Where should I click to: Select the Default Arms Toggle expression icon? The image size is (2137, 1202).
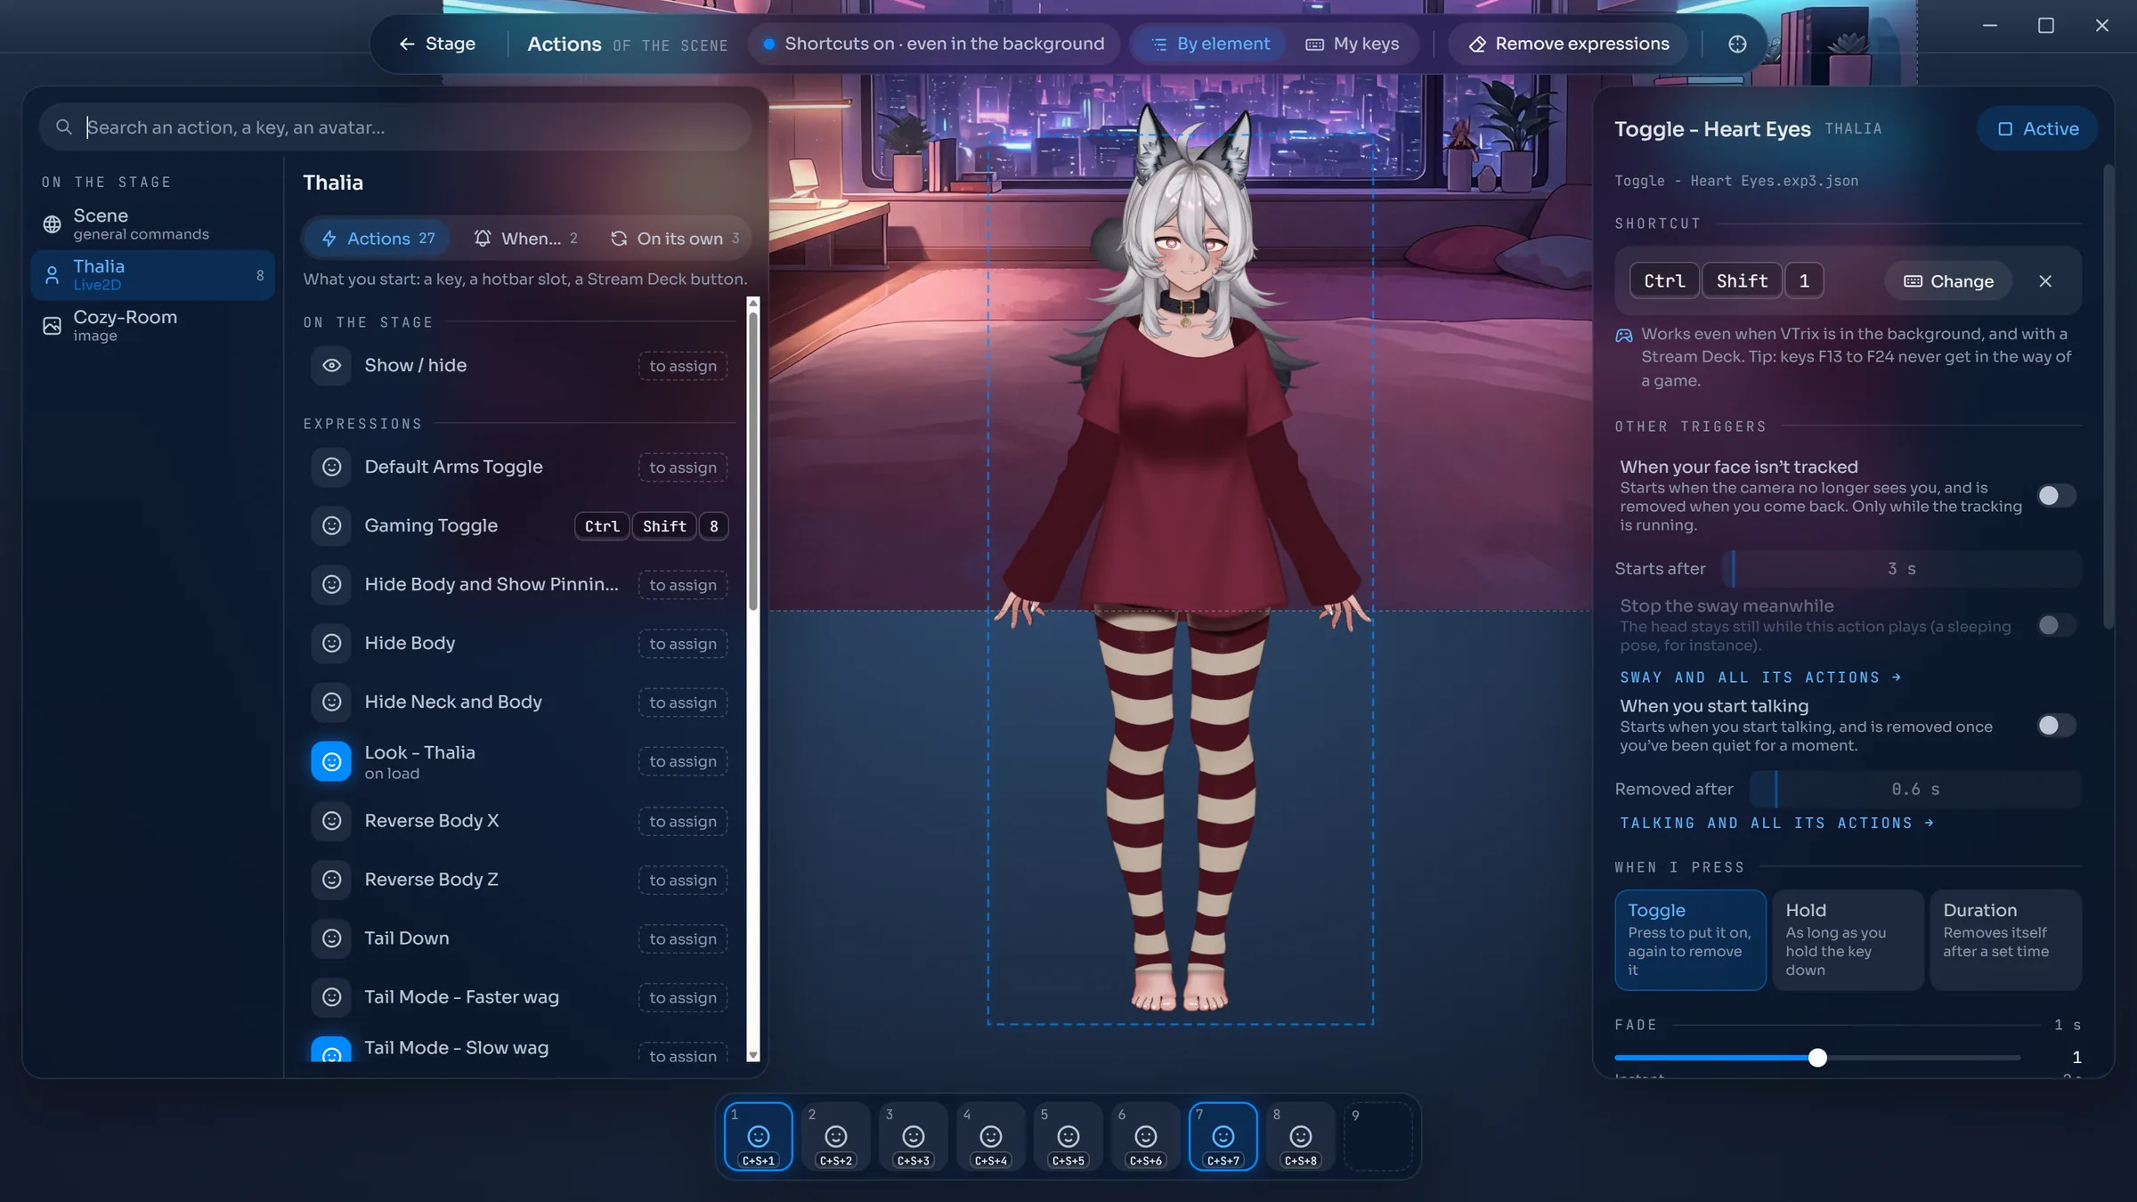[x=331, y=467]
